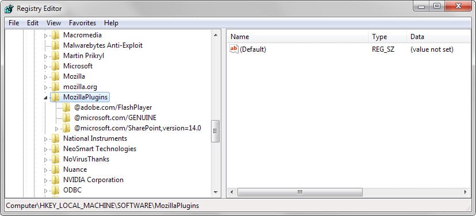Viewport: 476px width, 216px height.
Task: Select the @adobe.com/FlashPlayer key label
Action: (113, 107)
